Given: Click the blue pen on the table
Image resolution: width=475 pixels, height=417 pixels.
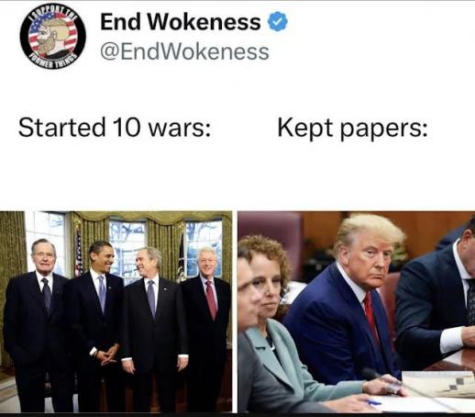Looking at the screenshot, I should (373, 402).
